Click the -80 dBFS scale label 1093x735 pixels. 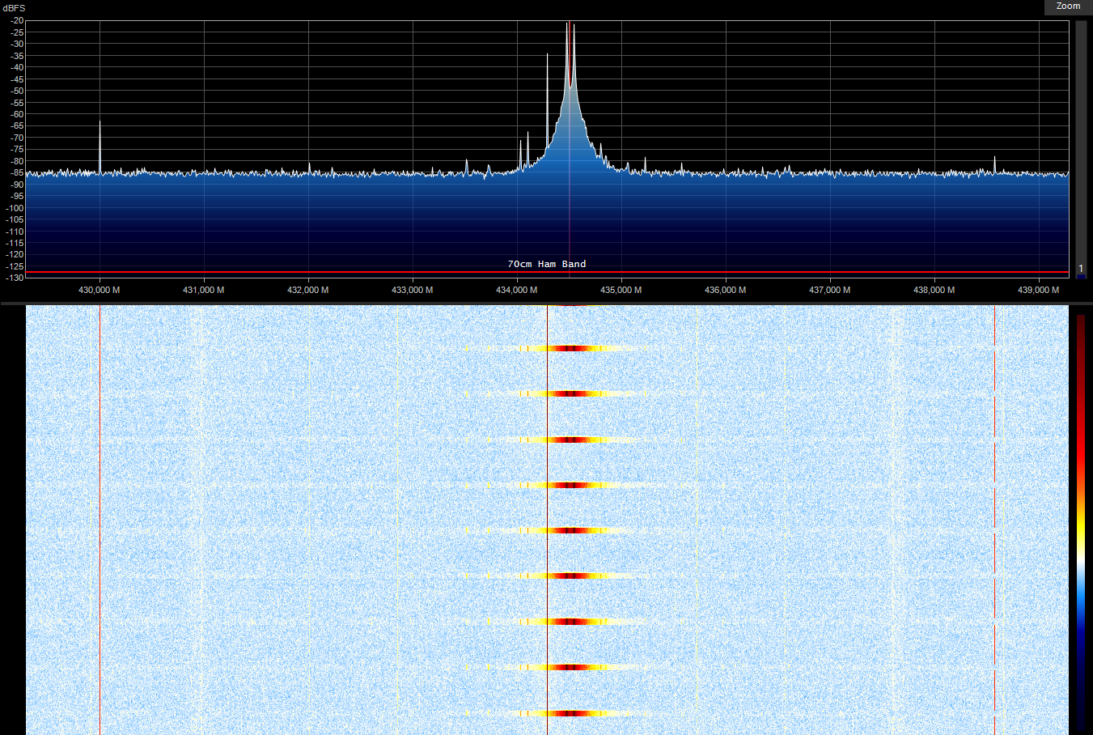coord(17,161)
